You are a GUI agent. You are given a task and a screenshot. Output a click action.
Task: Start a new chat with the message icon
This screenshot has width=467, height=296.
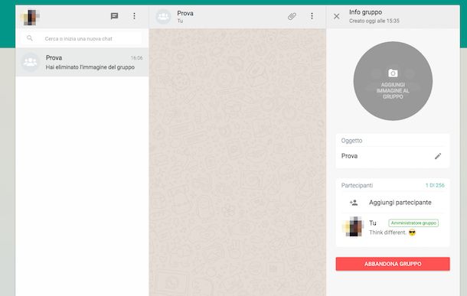tap(114, 16)
